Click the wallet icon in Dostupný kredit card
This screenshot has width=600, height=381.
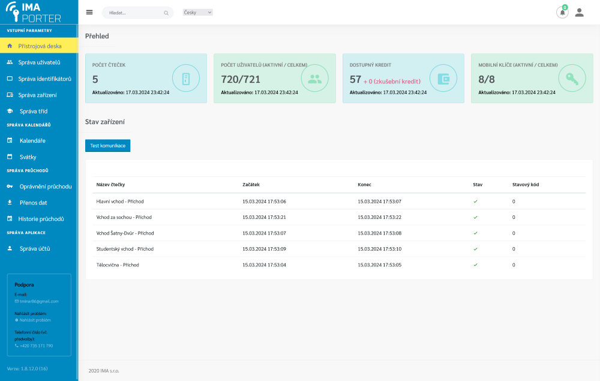[x=443, y=79]
